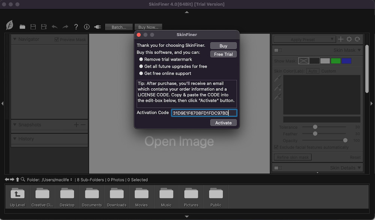The height and width of the screenshot is (220, 375).
Task: Toggle Exclude facial features automatically checkbox
Action: click(276, 147)
